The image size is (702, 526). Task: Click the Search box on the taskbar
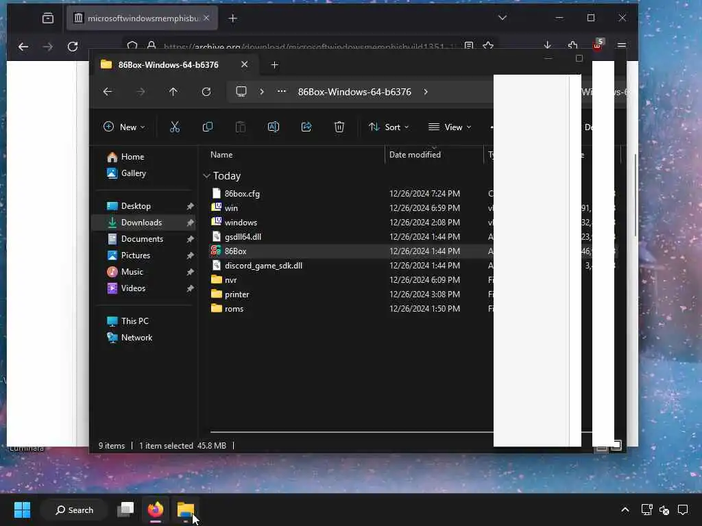point(74,510)
